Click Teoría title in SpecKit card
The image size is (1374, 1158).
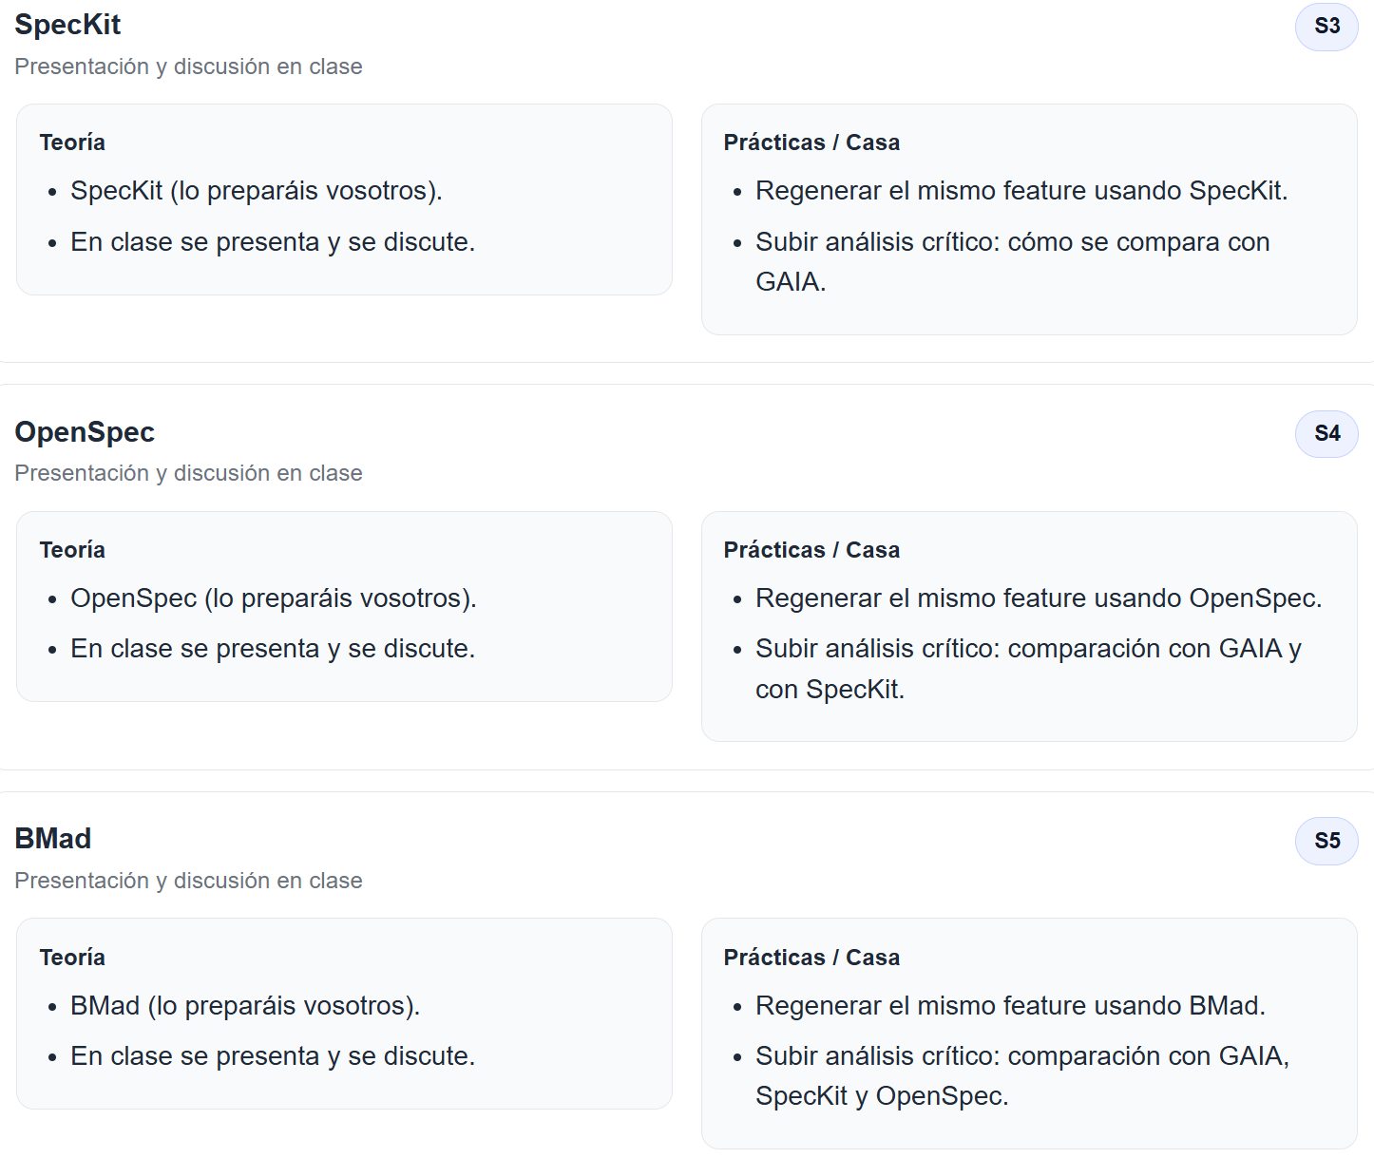72,142
